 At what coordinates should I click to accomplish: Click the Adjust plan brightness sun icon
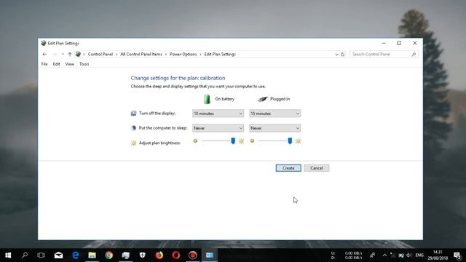point(134,143)
